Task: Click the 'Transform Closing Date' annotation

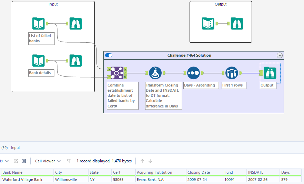Action: click(x=164, y=96)
